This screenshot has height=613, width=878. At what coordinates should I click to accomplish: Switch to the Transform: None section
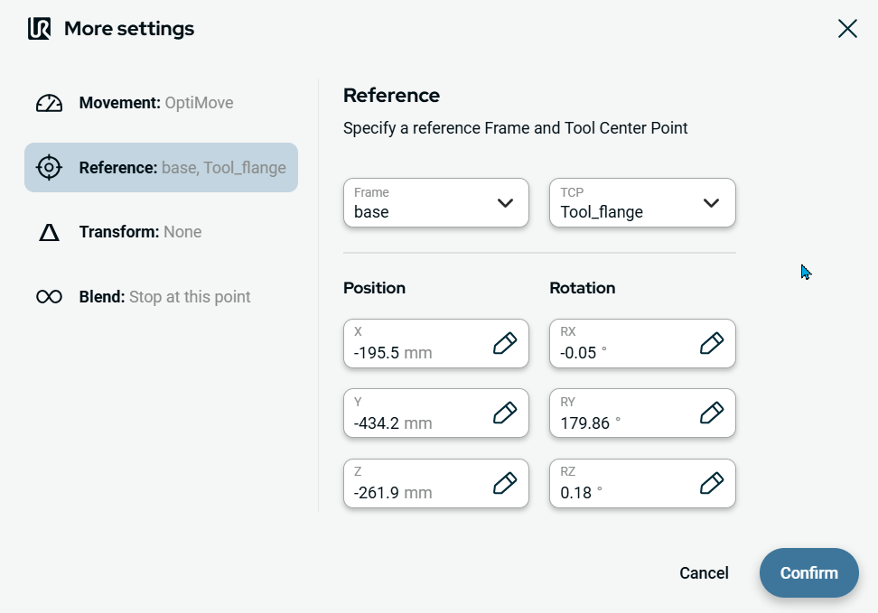(140, 232)
